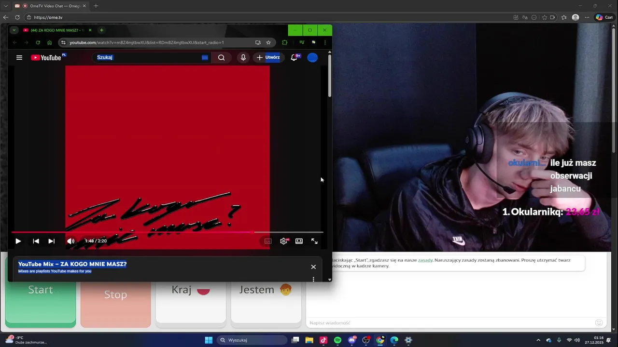This screenshot has height=347, width=618.
Task: Open the YouTube notifications bell
Action: [294, 57]
